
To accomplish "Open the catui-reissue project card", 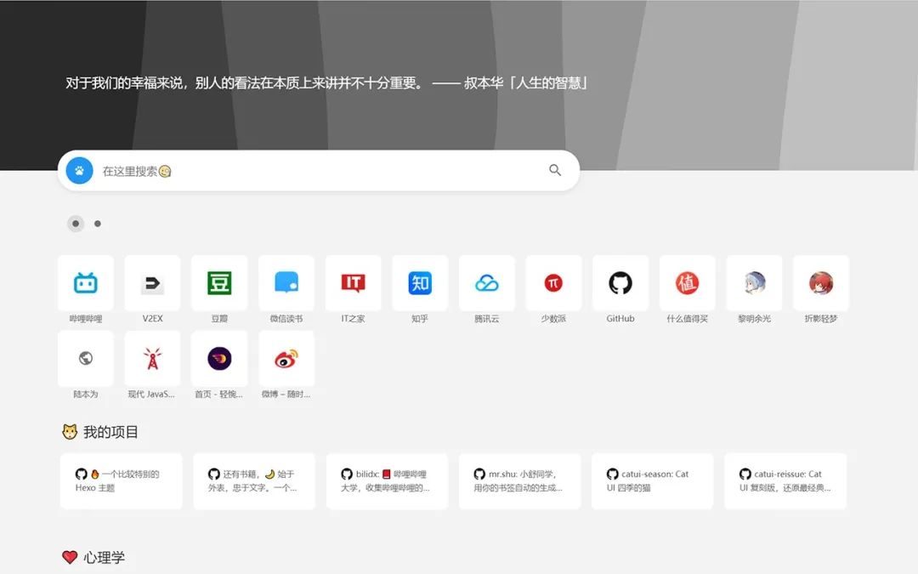I will click(x=785, y=480).
